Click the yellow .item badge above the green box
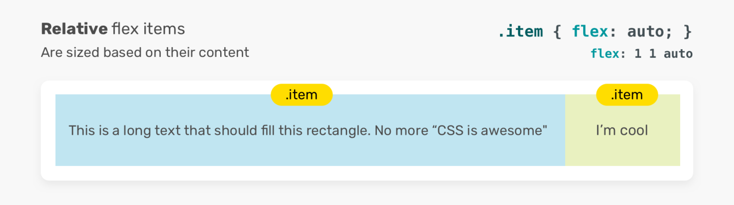The image size is (734, 205). pyautogui.click(x=627, y=95)
